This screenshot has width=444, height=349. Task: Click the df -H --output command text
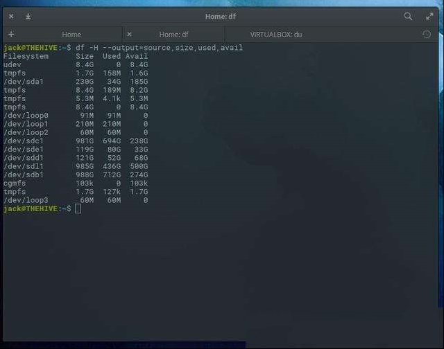159,48
